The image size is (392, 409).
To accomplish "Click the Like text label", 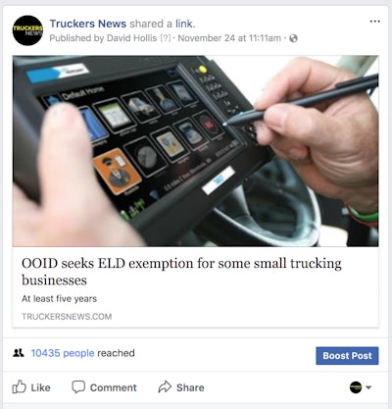I will coord(40,387).
